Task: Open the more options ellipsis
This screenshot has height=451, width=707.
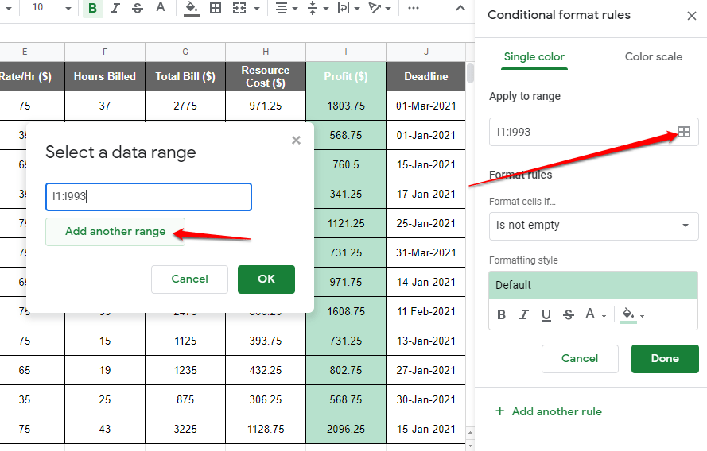Action: click(x=413, y=8)
